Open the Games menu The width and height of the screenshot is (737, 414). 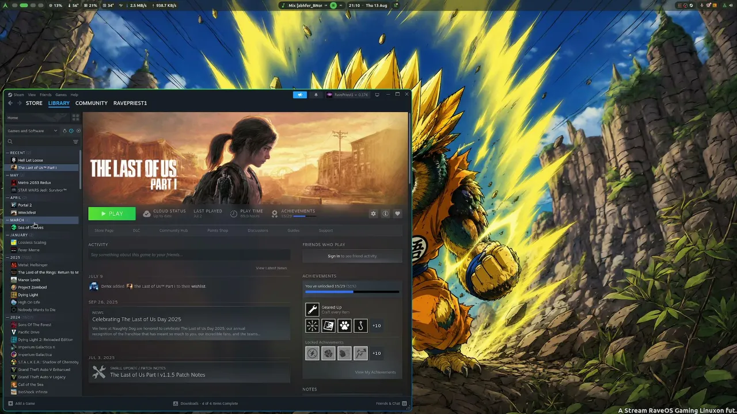[61, 95]
